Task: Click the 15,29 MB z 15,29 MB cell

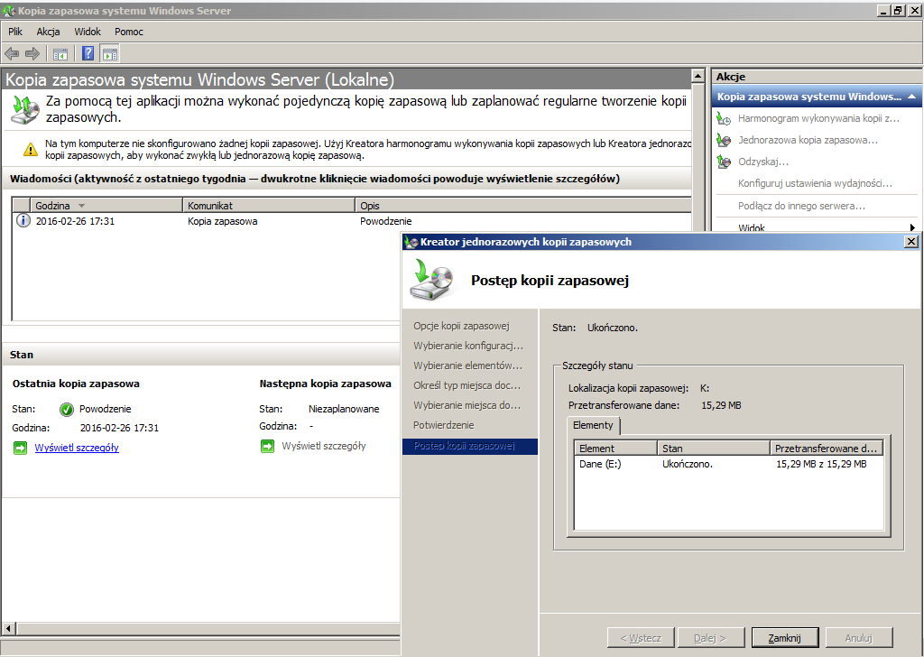Action: 821,464
